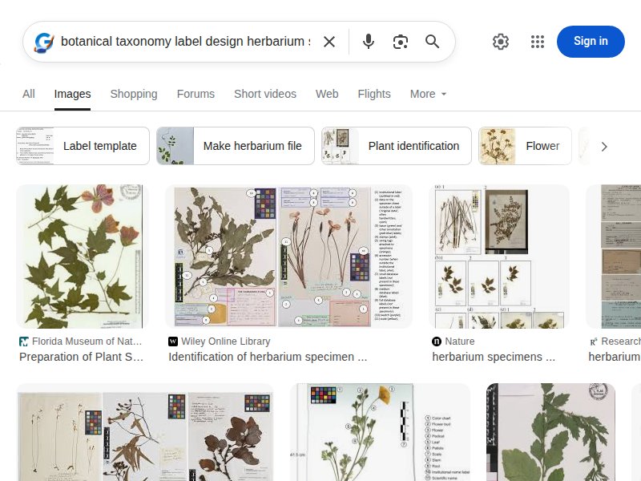
Task: Switch to the Short videos tab
Action: click(264, 94)
